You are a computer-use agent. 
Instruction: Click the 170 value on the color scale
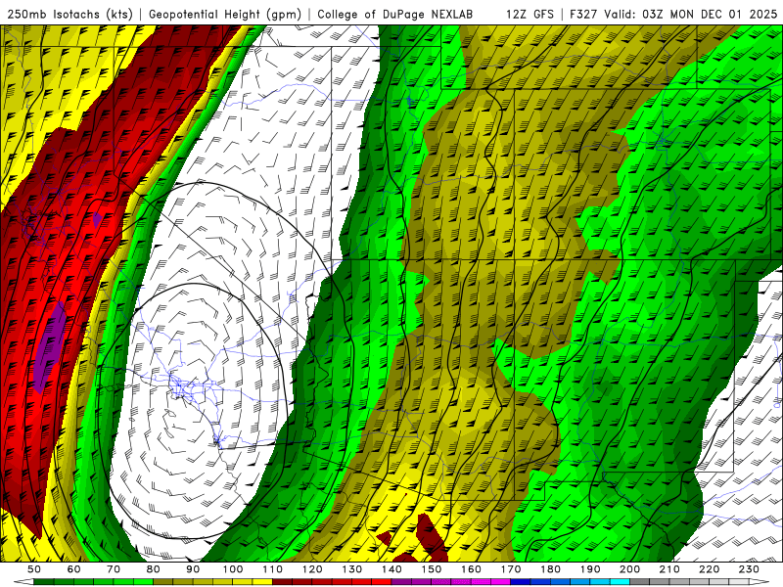[511, 569]
